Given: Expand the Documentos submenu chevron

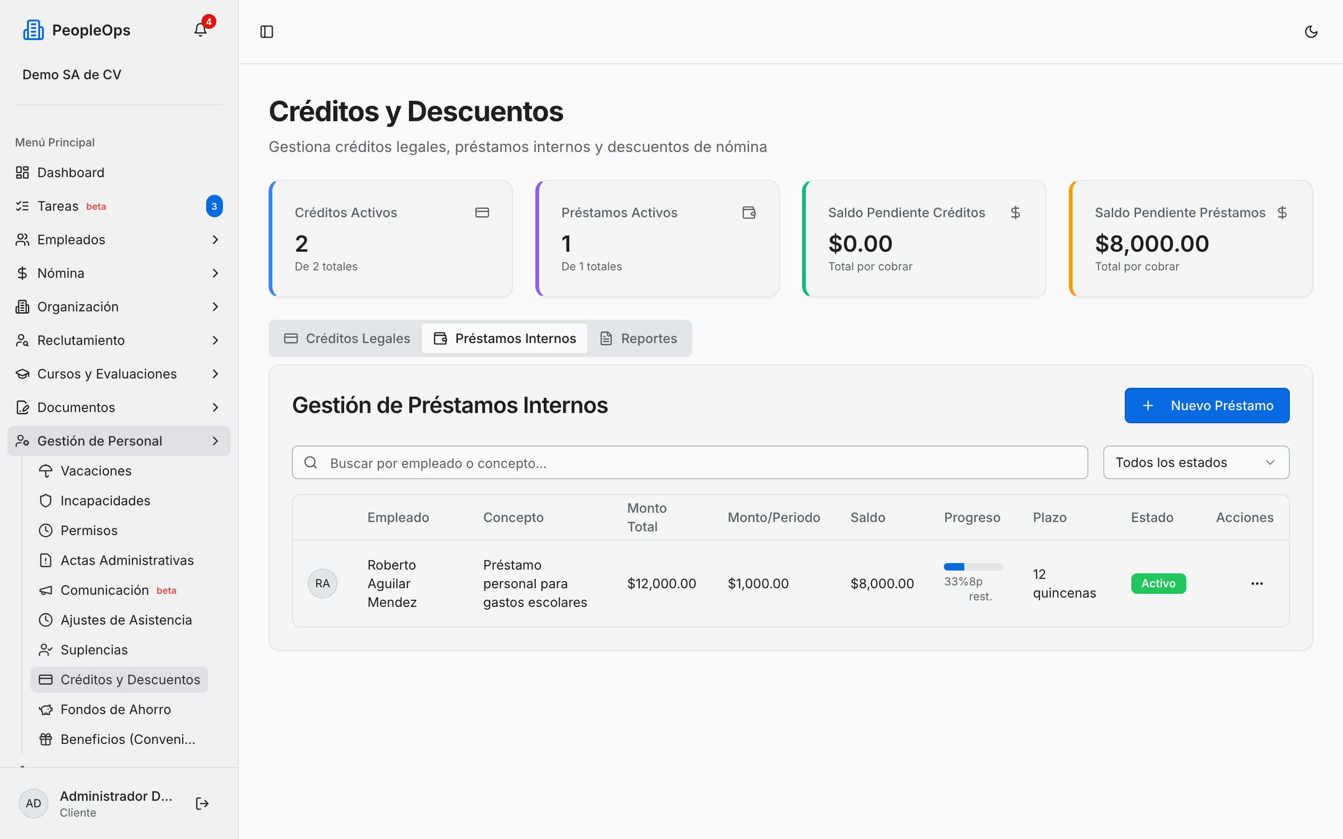Looking at the screenshot, I should point(215,407).
